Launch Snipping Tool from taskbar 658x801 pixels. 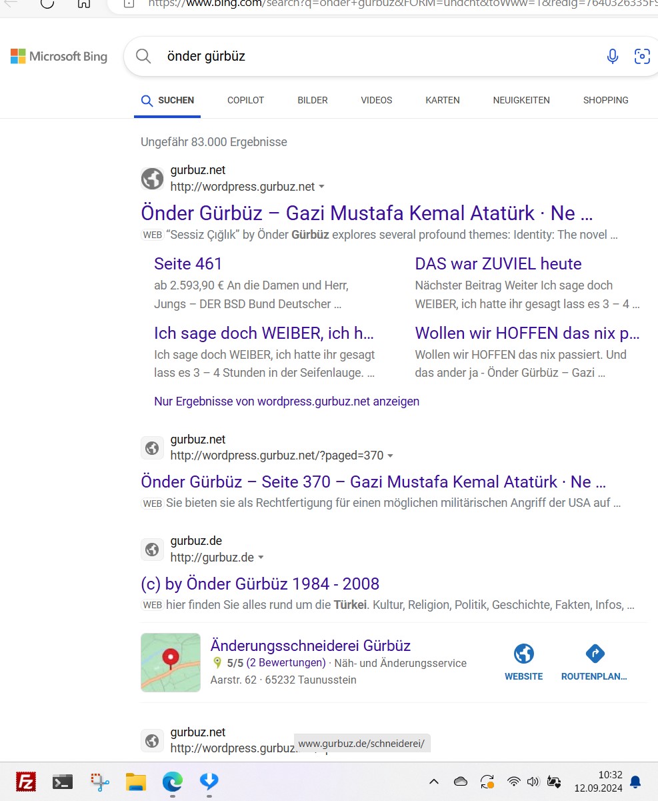pyautogui.click(x=100, y=782)
